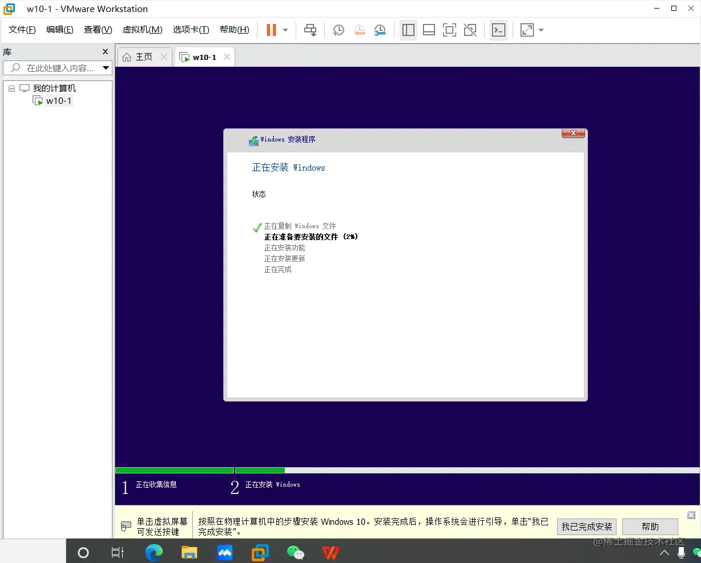Click the microphone icon in system tray
This screenshot has width=701, height=563.
681,552
